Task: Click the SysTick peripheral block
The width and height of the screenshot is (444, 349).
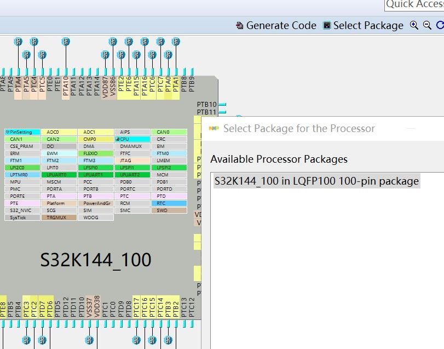Action: (22, 218)
